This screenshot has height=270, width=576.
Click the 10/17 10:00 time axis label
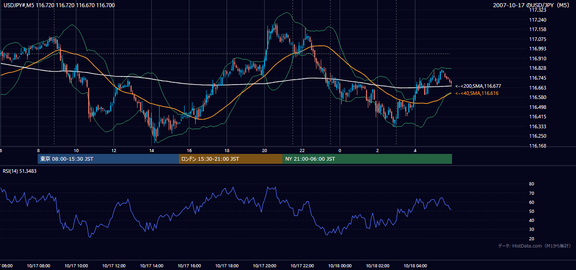click(76, 266)
